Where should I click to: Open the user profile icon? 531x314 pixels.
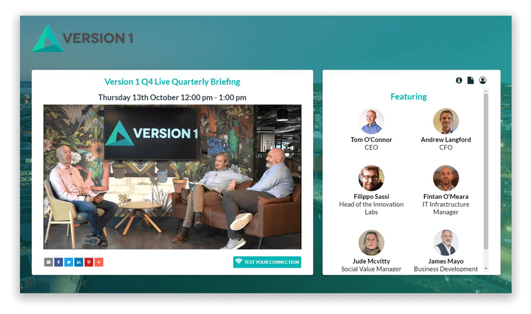(482, 80)
